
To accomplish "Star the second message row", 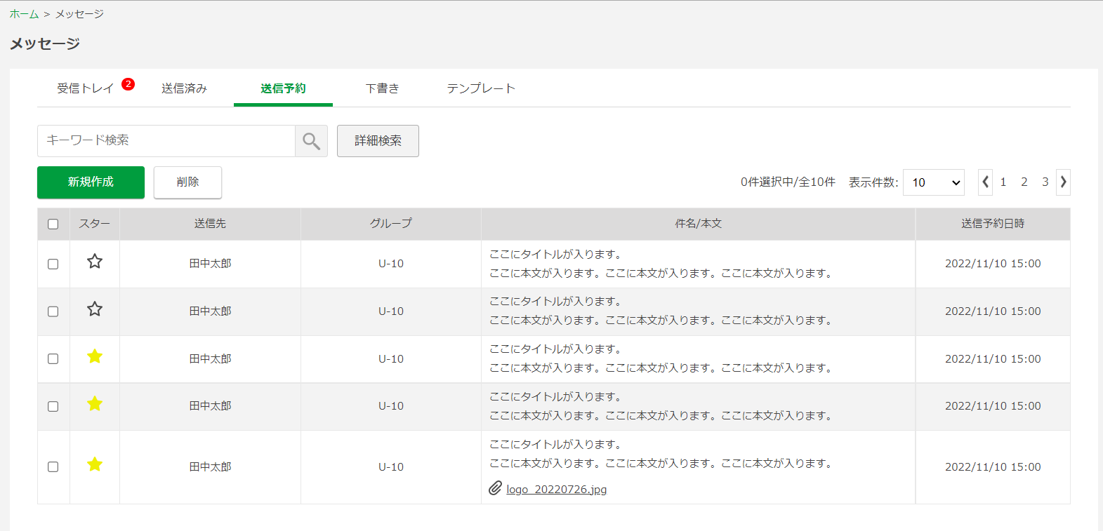I will (95, 309).
